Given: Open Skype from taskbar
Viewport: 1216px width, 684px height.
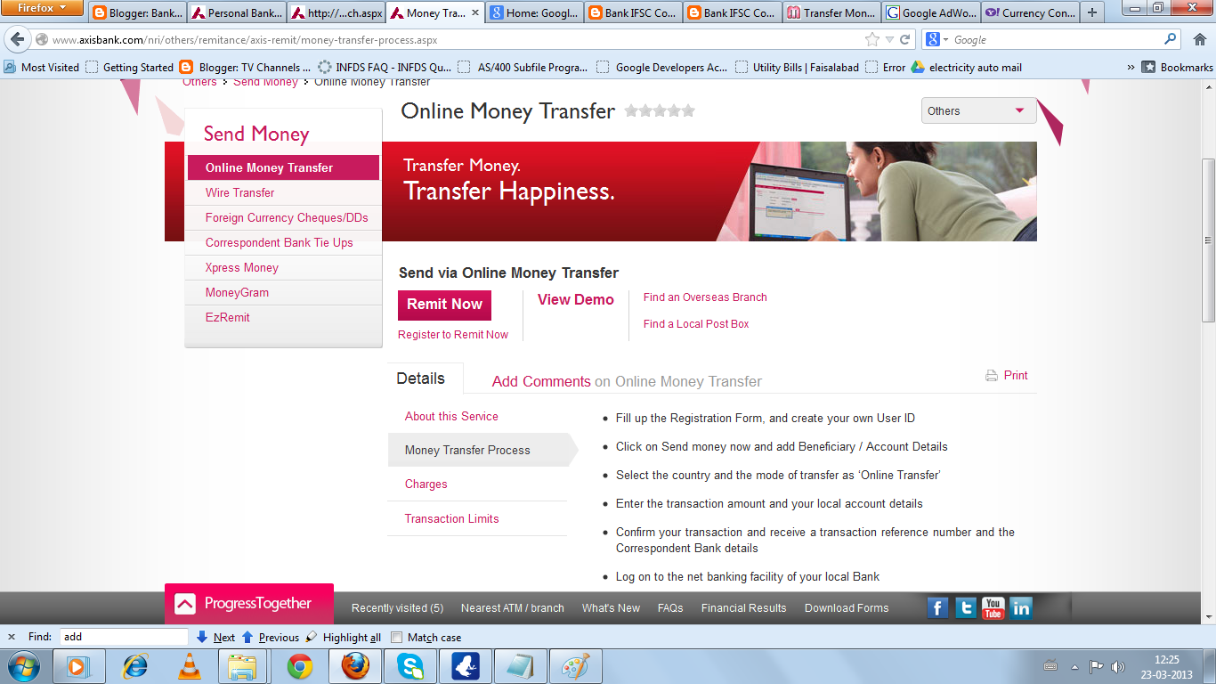Looking at the screenshot, I should click(410, 666).
